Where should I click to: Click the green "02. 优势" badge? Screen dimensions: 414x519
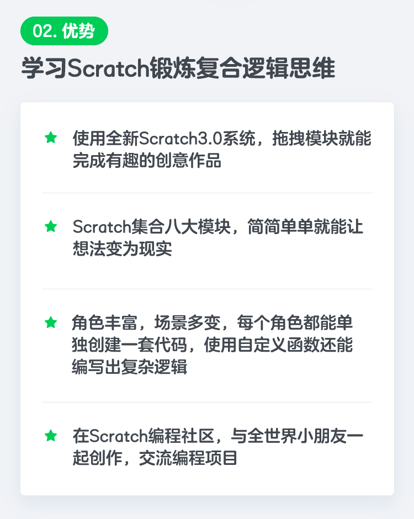64,31
